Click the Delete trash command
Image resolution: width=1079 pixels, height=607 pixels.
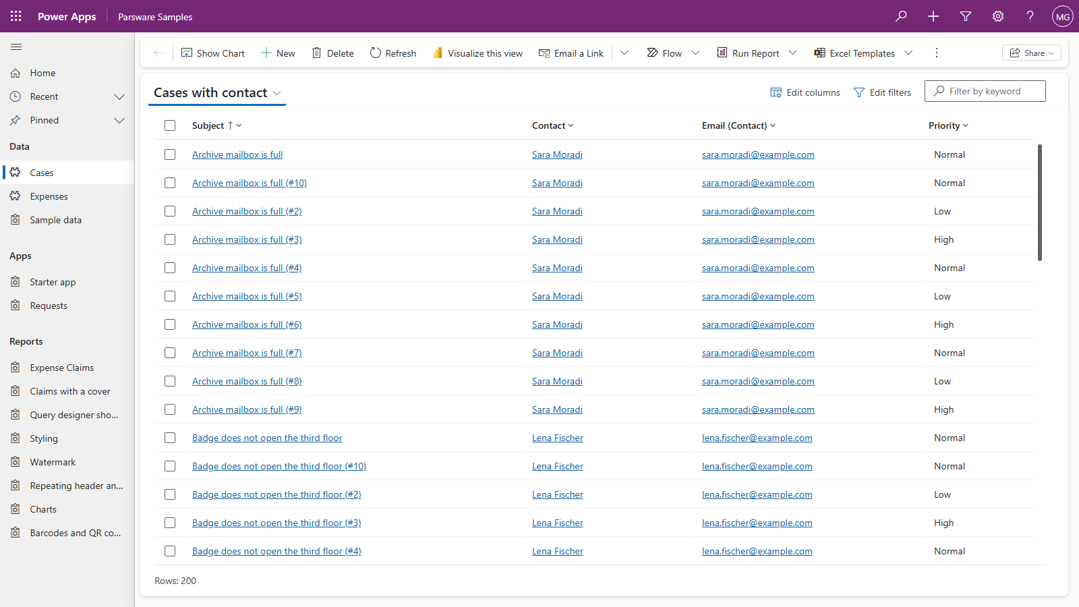332,53
